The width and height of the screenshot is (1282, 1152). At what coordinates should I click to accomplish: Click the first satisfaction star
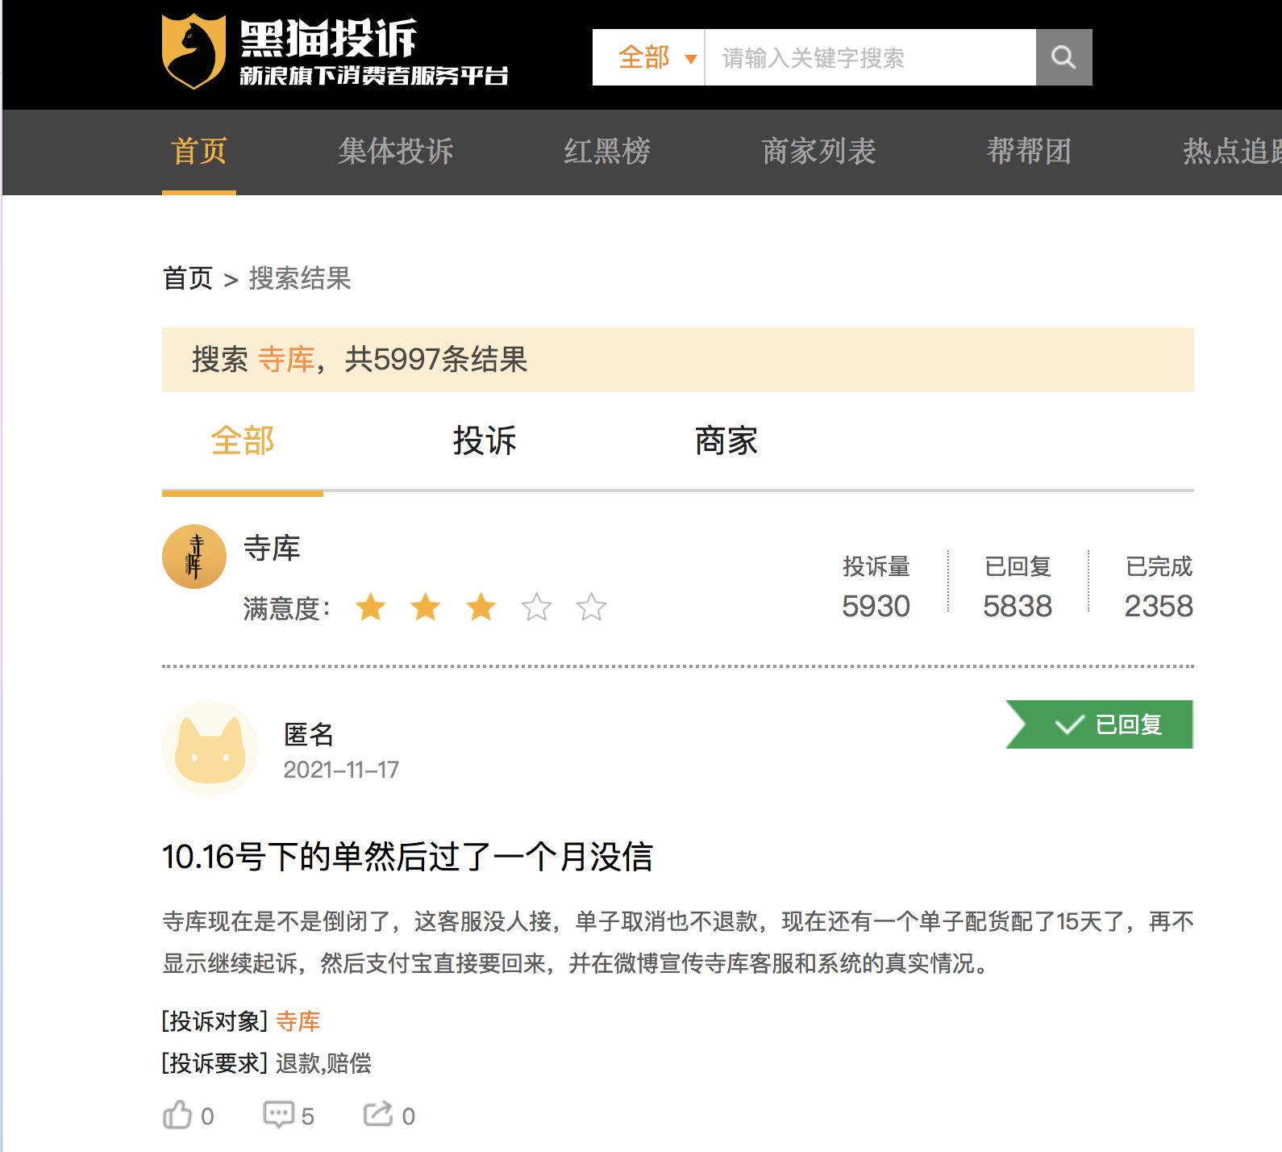(x=371, y=607)
